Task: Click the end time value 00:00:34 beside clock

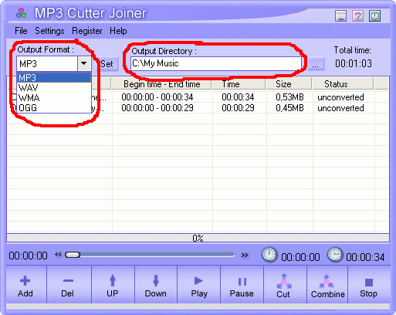Action: 365,257
